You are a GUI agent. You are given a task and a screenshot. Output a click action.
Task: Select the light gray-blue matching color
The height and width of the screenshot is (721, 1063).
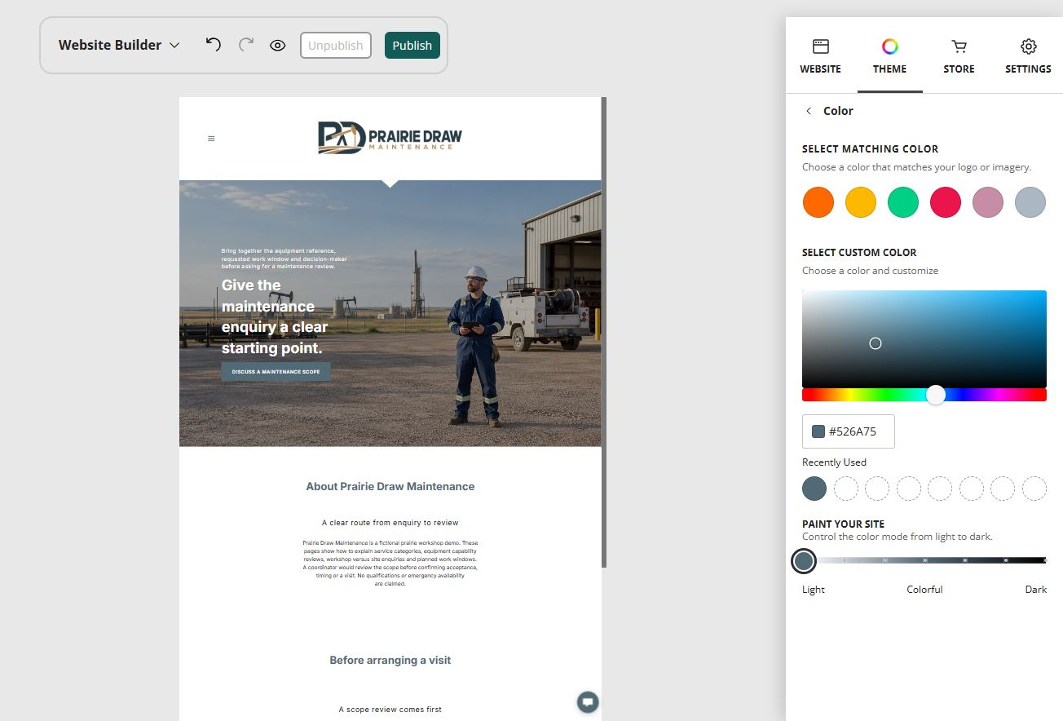[x=1030, y=202]
